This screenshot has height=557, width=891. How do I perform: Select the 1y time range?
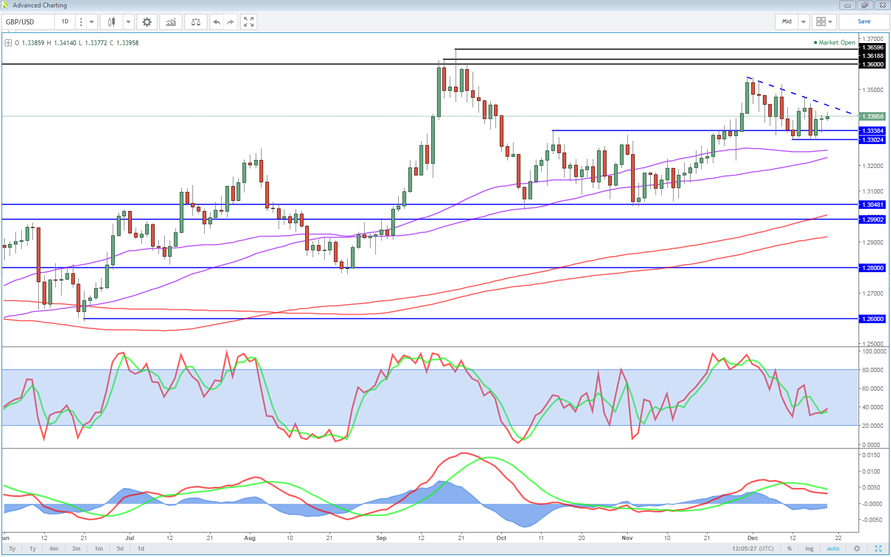click(x=33, y=548)
